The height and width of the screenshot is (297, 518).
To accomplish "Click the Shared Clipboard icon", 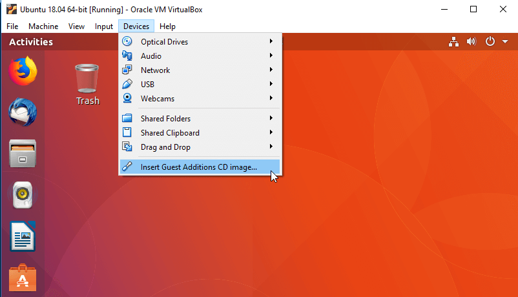I will 127,132.
